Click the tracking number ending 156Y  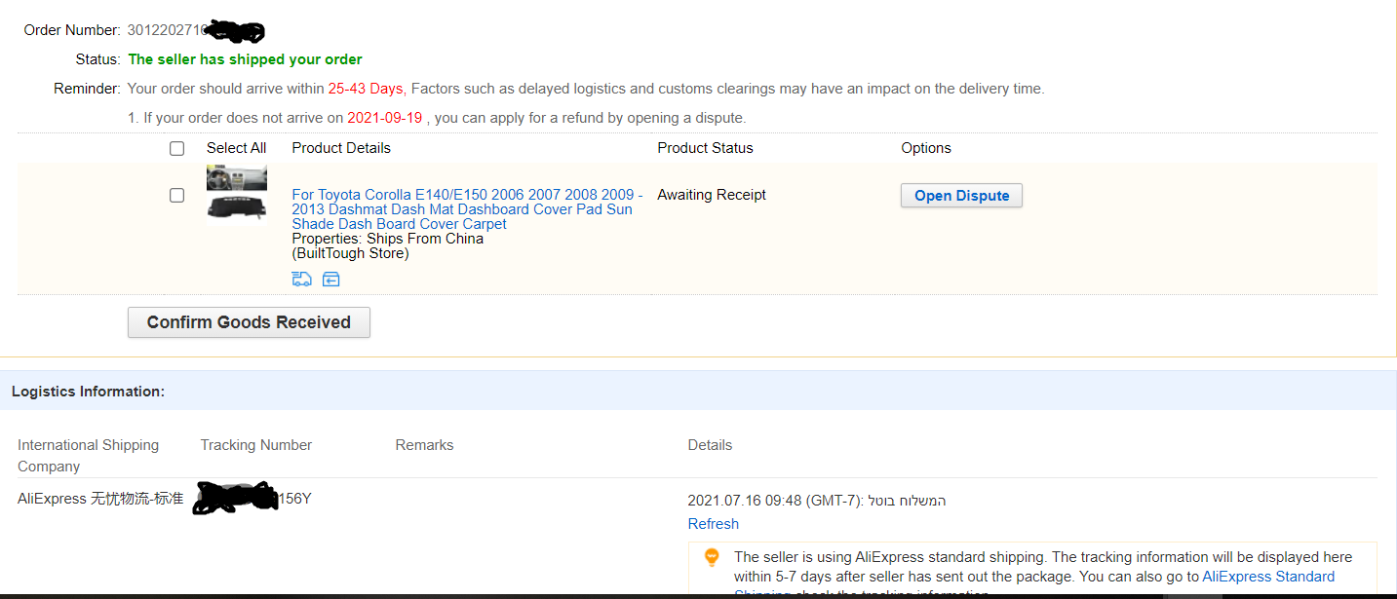tap(252, 499)
